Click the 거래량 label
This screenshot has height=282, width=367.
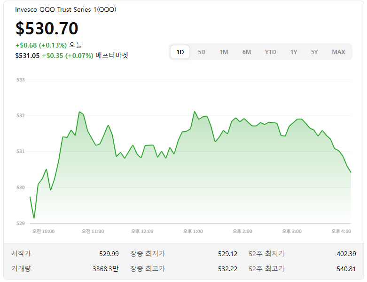(x=21, y=268)
